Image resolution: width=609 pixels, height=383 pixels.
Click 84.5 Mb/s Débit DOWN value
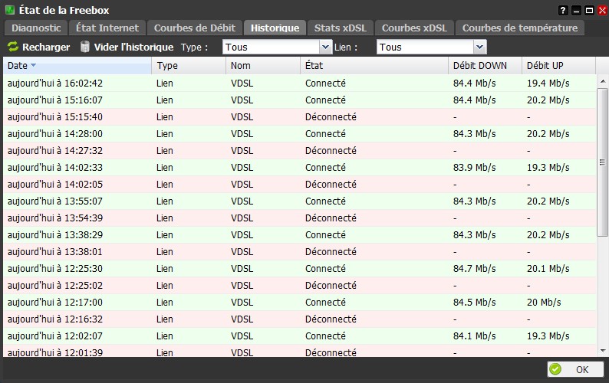click(474, 303)
